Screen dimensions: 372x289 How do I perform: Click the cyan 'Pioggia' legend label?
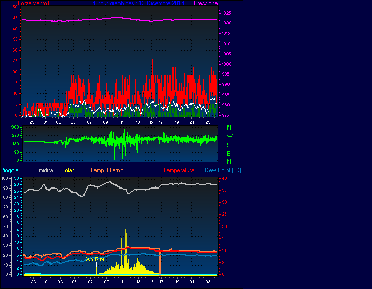point(9,170)
